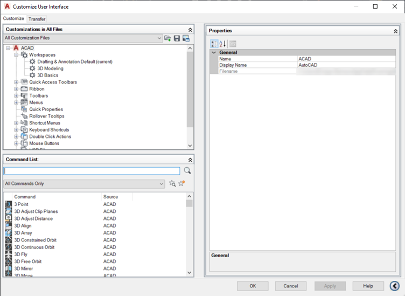Click the 3D Align command icon
The image size is (405, 296).
pos(9,225)
